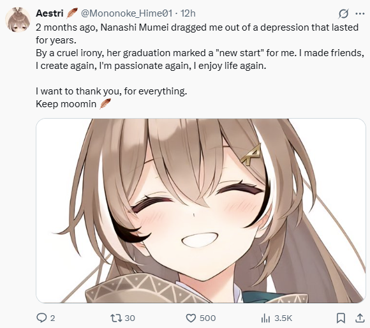Click the reply speech bubble icon
The height and width of the screenshot is (328, 370).
[x=41, y=318]
